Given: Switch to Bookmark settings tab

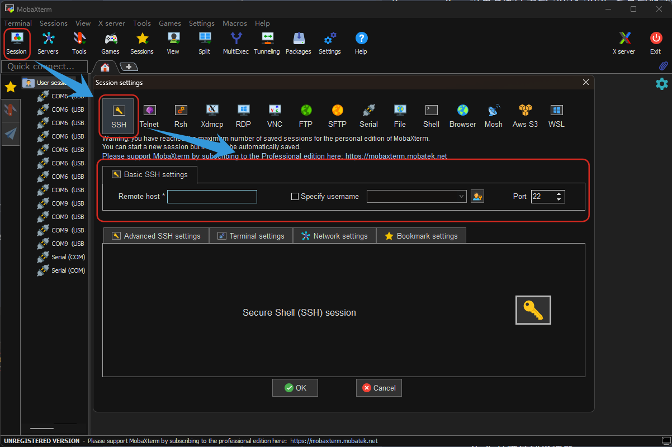Looking at the screenshot, I should coord(421,236).
